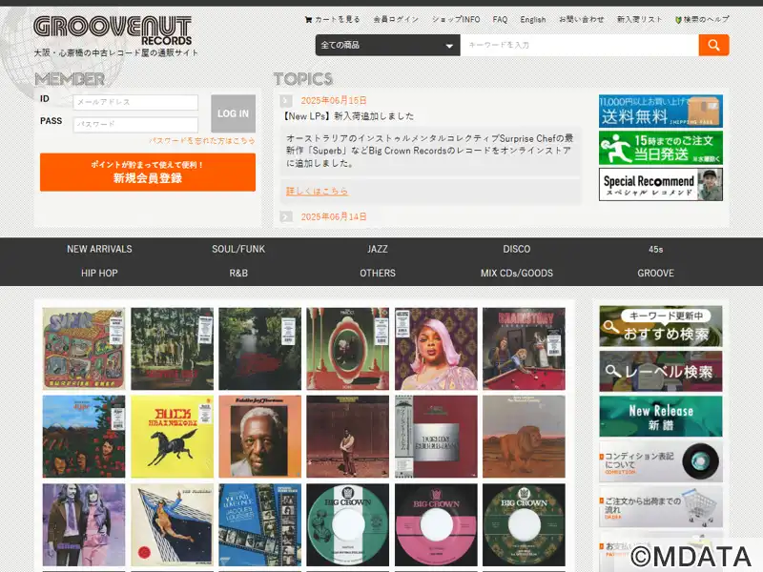Open the dark river forest album cover
Screen dimensions: 763x572
(259, 349)
